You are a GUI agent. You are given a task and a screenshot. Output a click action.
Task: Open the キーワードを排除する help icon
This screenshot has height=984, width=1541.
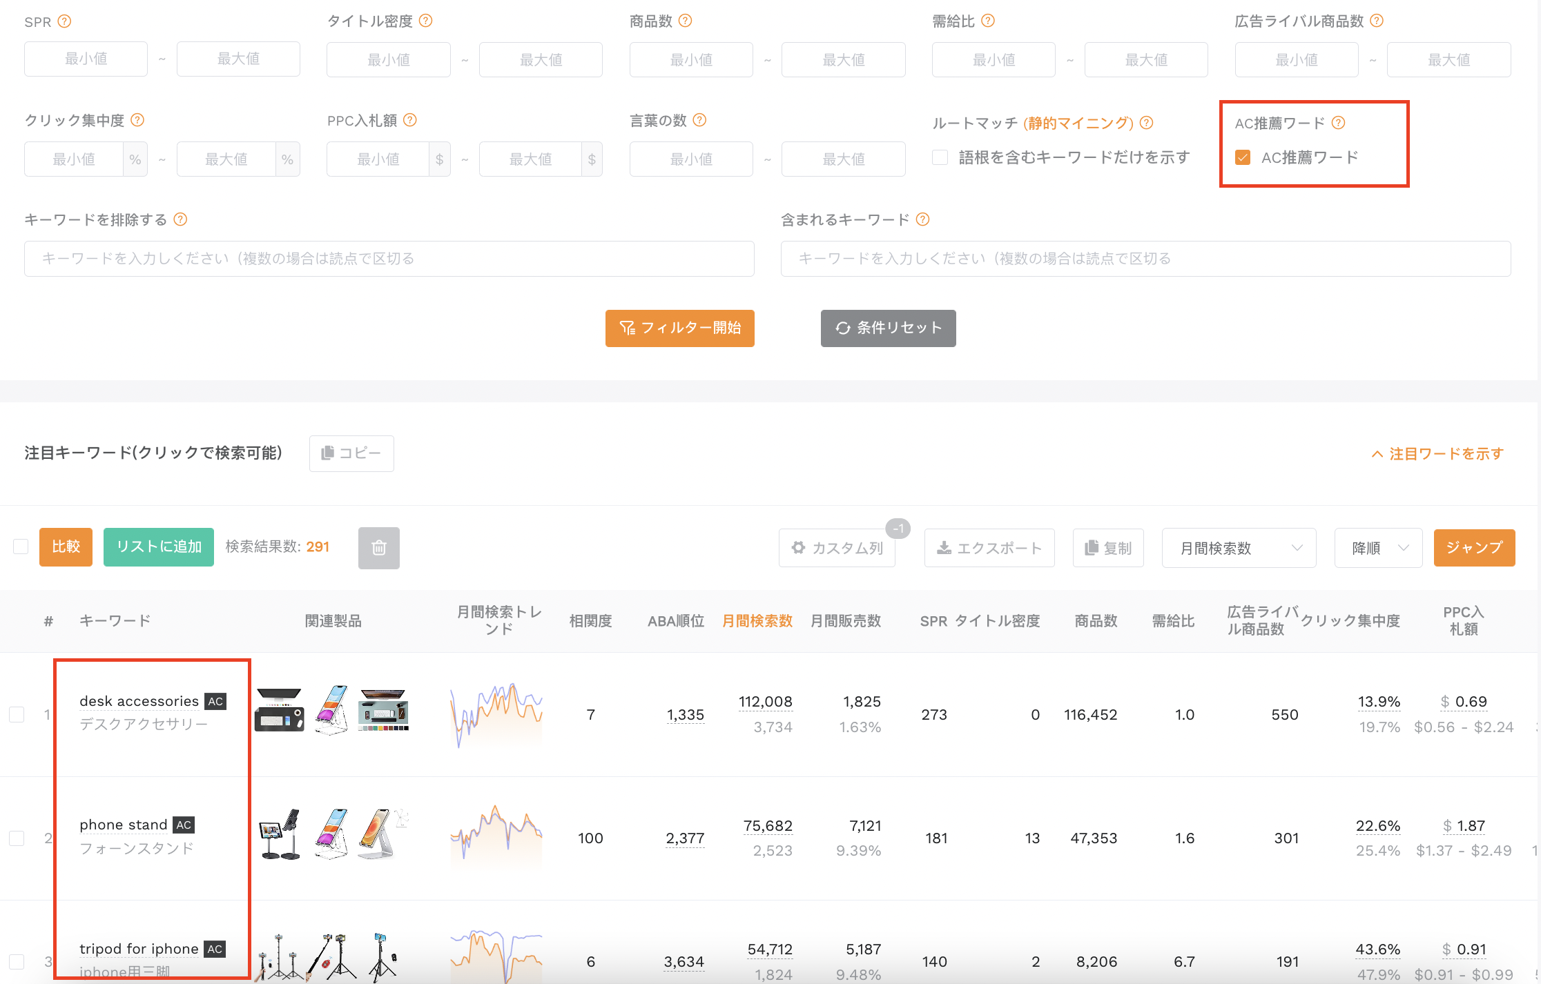tap(180, 219)
